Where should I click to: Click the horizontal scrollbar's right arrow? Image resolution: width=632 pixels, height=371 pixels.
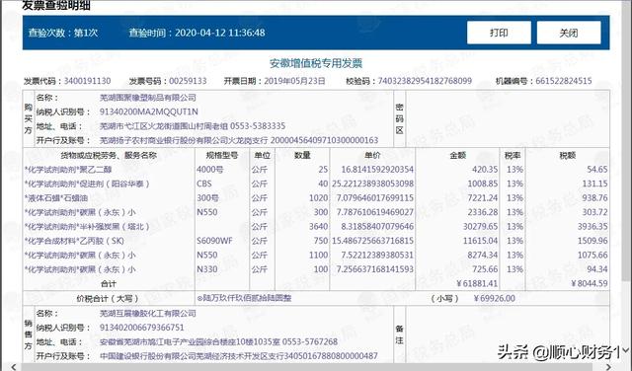coord(608,367)
